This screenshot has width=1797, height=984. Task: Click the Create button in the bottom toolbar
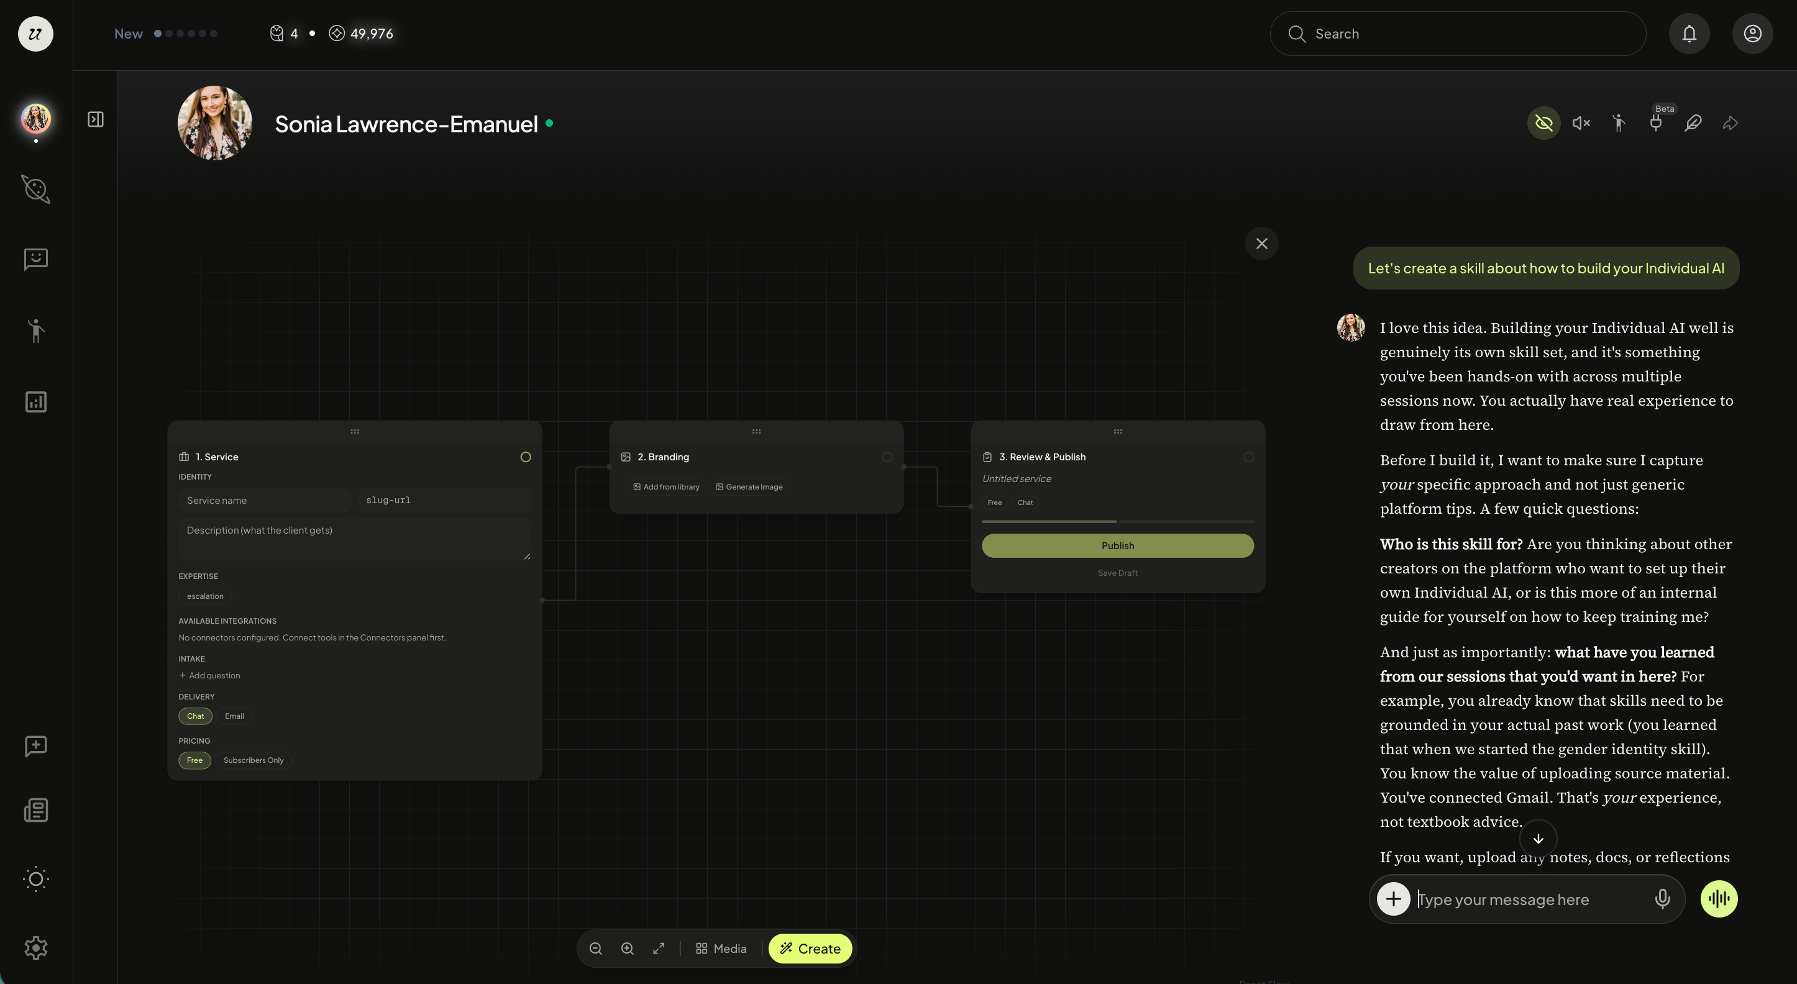pyautogui.click(x=810, y=949)
